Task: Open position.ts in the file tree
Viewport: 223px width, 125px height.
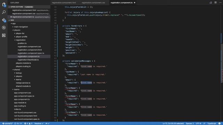Action: tap(22, 43)
